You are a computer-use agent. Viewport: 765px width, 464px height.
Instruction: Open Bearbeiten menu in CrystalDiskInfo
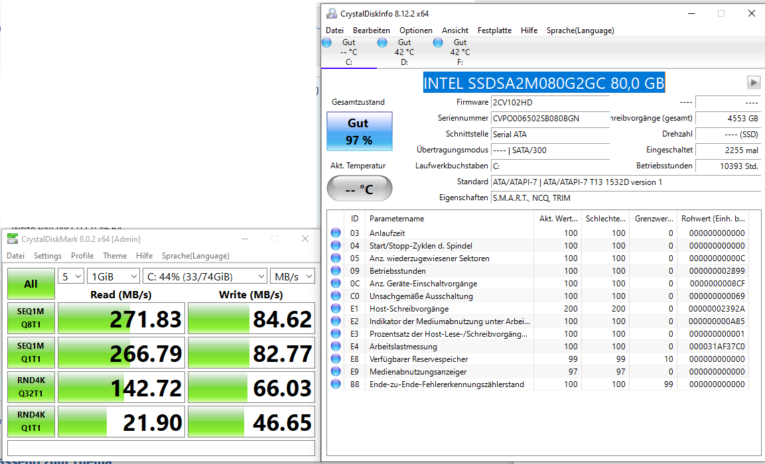click(372, 30)
